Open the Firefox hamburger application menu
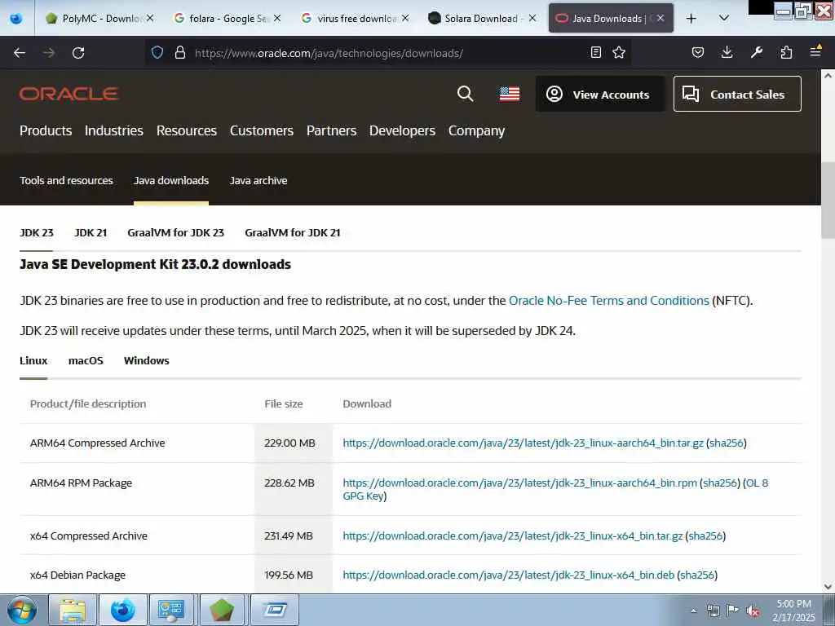The height and width of the screenshot is (626, 835). 815,51
